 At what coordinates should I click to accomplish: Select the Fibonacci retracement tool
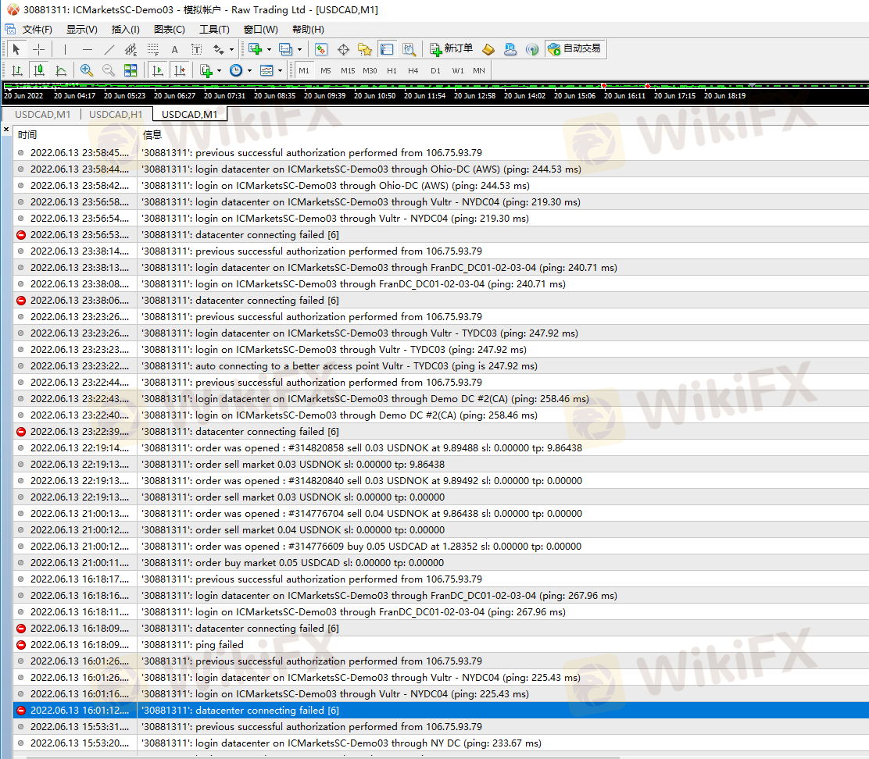[x=153, y=49]
